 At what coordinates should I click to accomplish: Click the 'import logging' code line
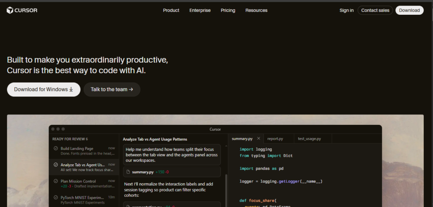point(256,149)
